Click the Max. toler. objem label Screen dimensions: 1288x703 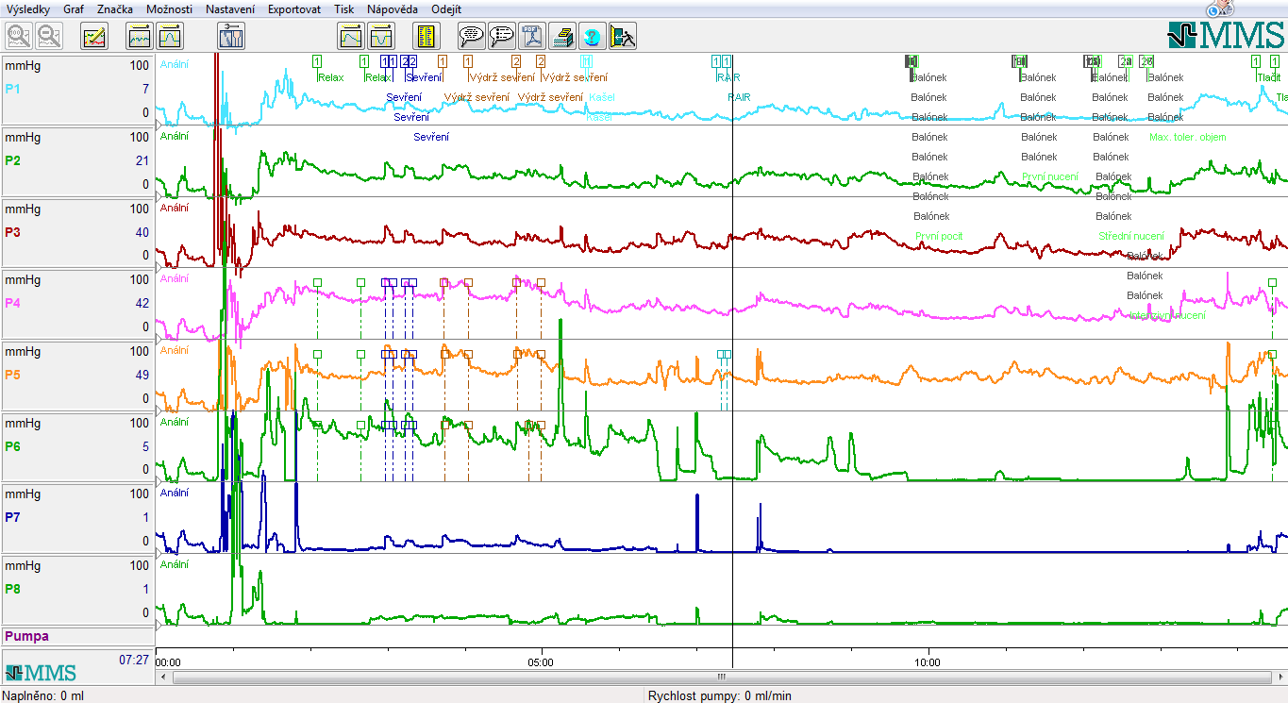(1188, 137)
